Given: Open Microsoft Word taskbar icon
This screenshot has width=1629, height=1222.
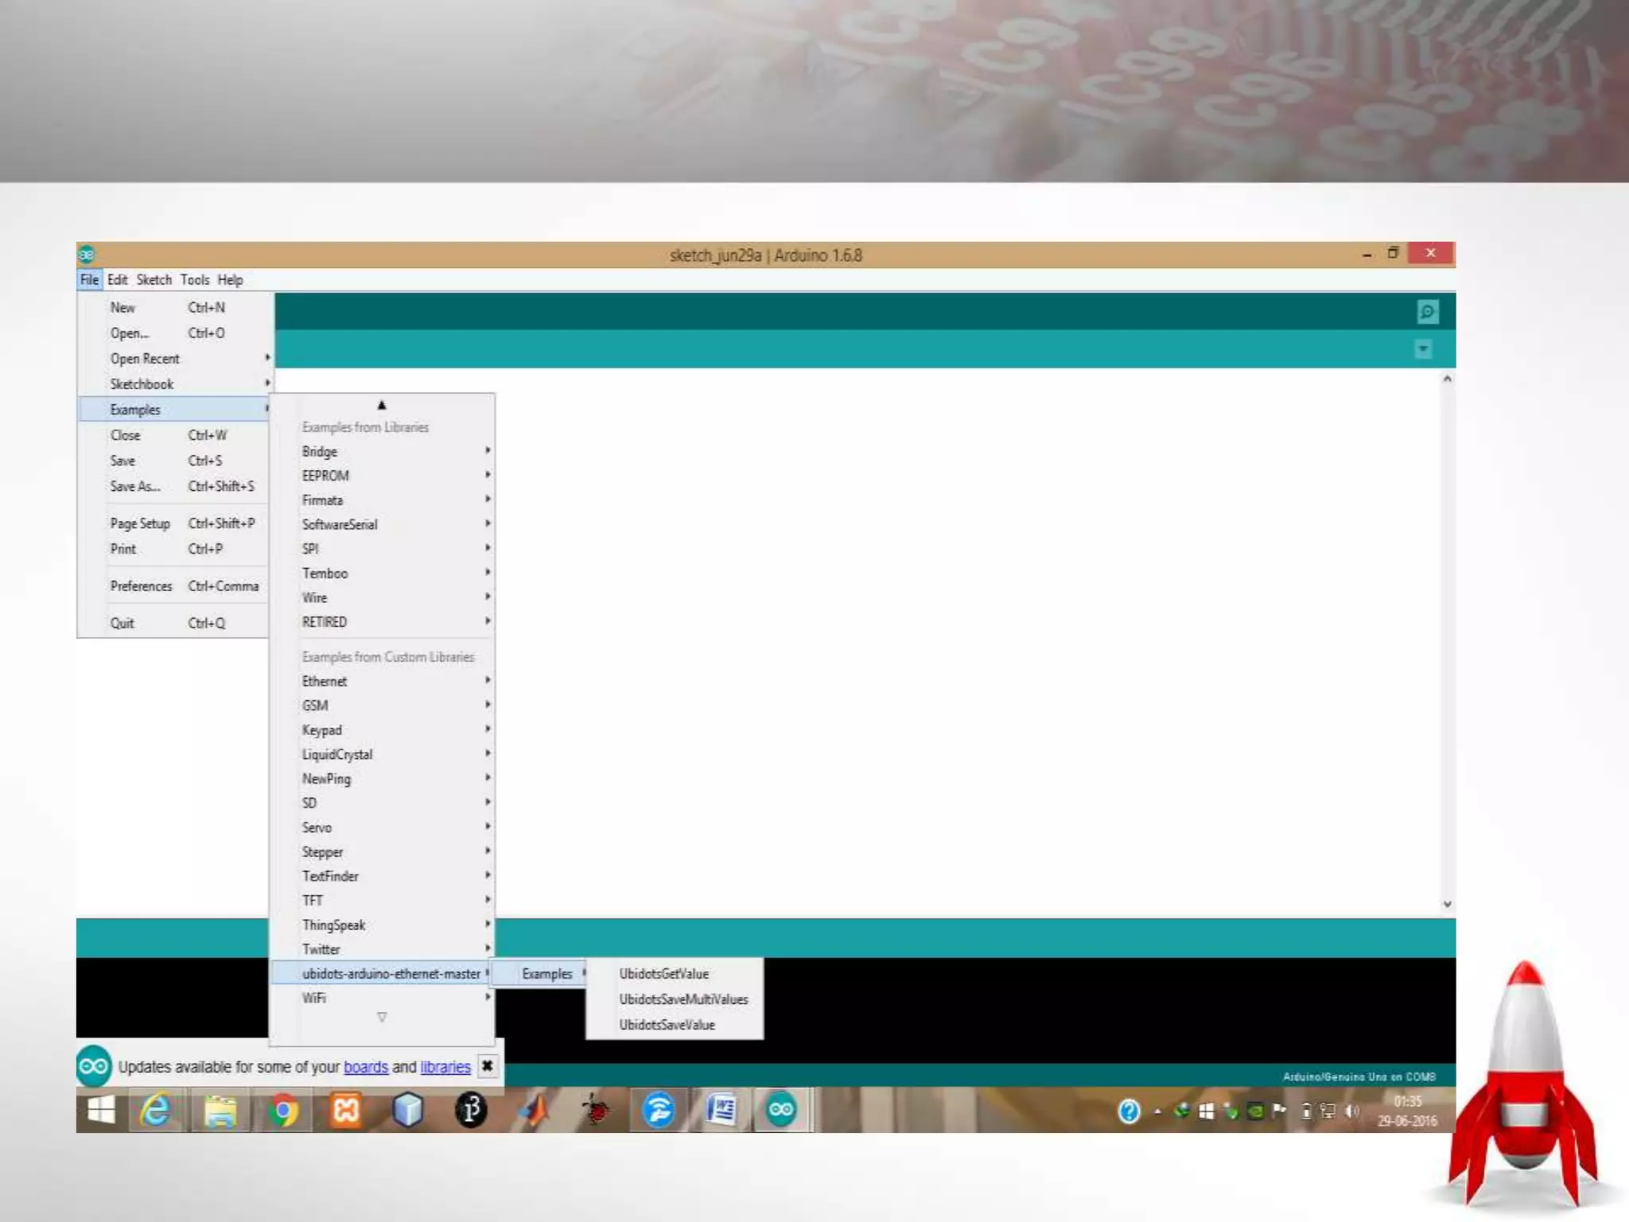Looking at the screenshot, I should click(721, 1110).
